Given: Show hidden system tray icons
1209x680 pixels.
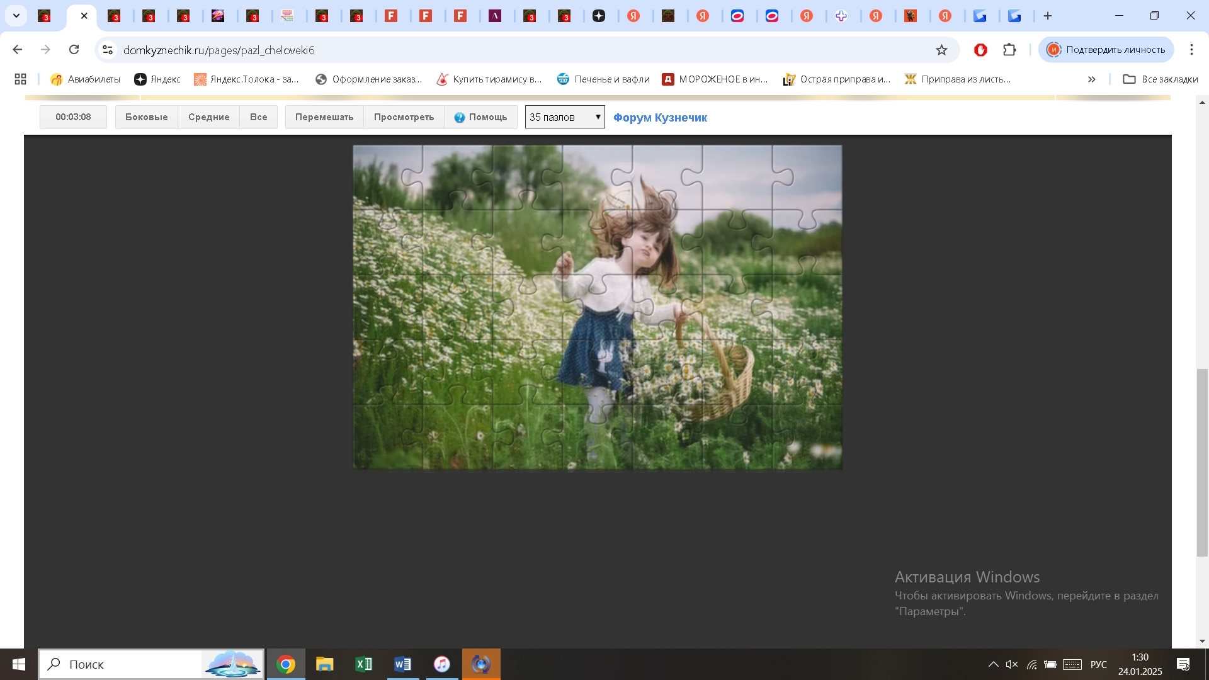Looking at the screenshot, I should point(993,664).
